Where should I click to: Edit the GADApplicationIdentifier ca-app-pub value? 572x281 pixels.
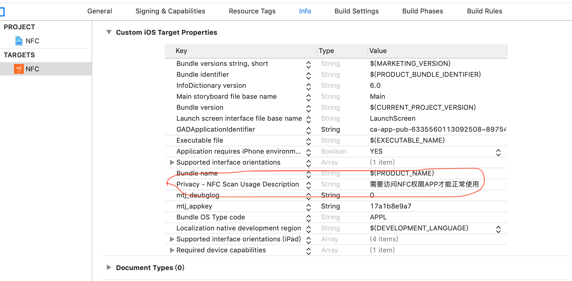[438, 129]
